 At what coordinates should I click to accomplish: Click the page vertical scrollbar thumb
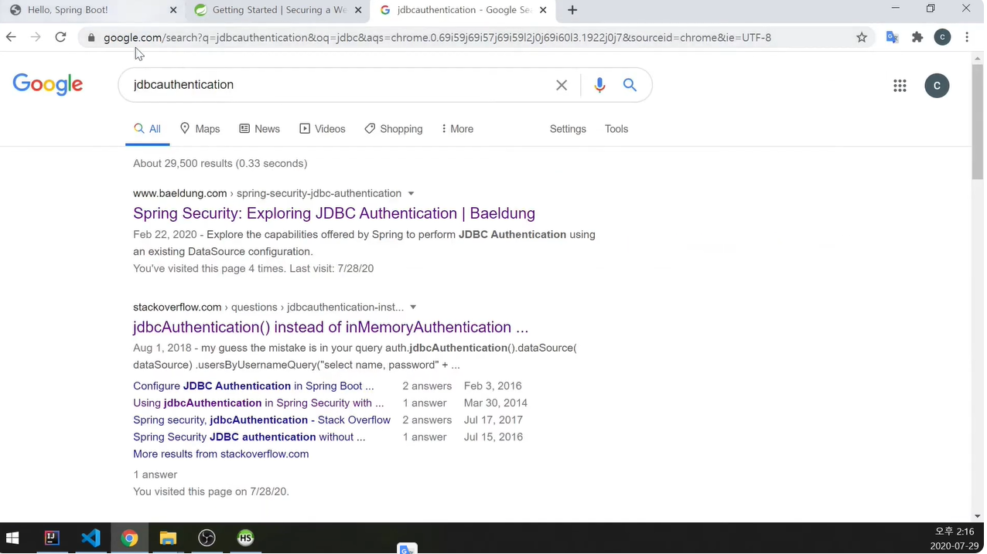978,122
